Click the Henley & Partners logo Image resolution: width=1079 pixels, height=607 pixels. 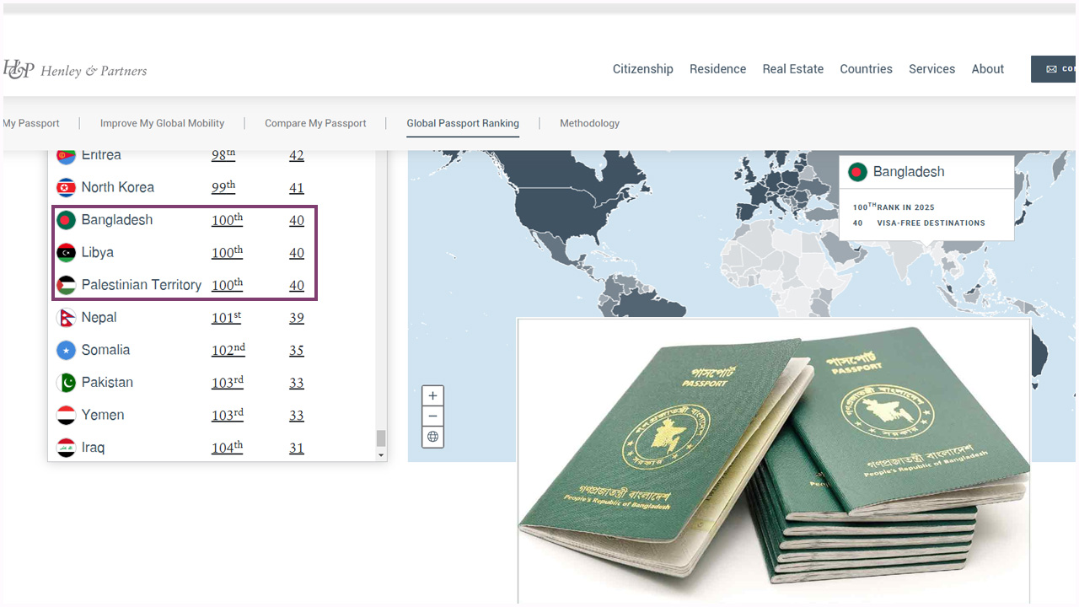[x=76, y=70]
